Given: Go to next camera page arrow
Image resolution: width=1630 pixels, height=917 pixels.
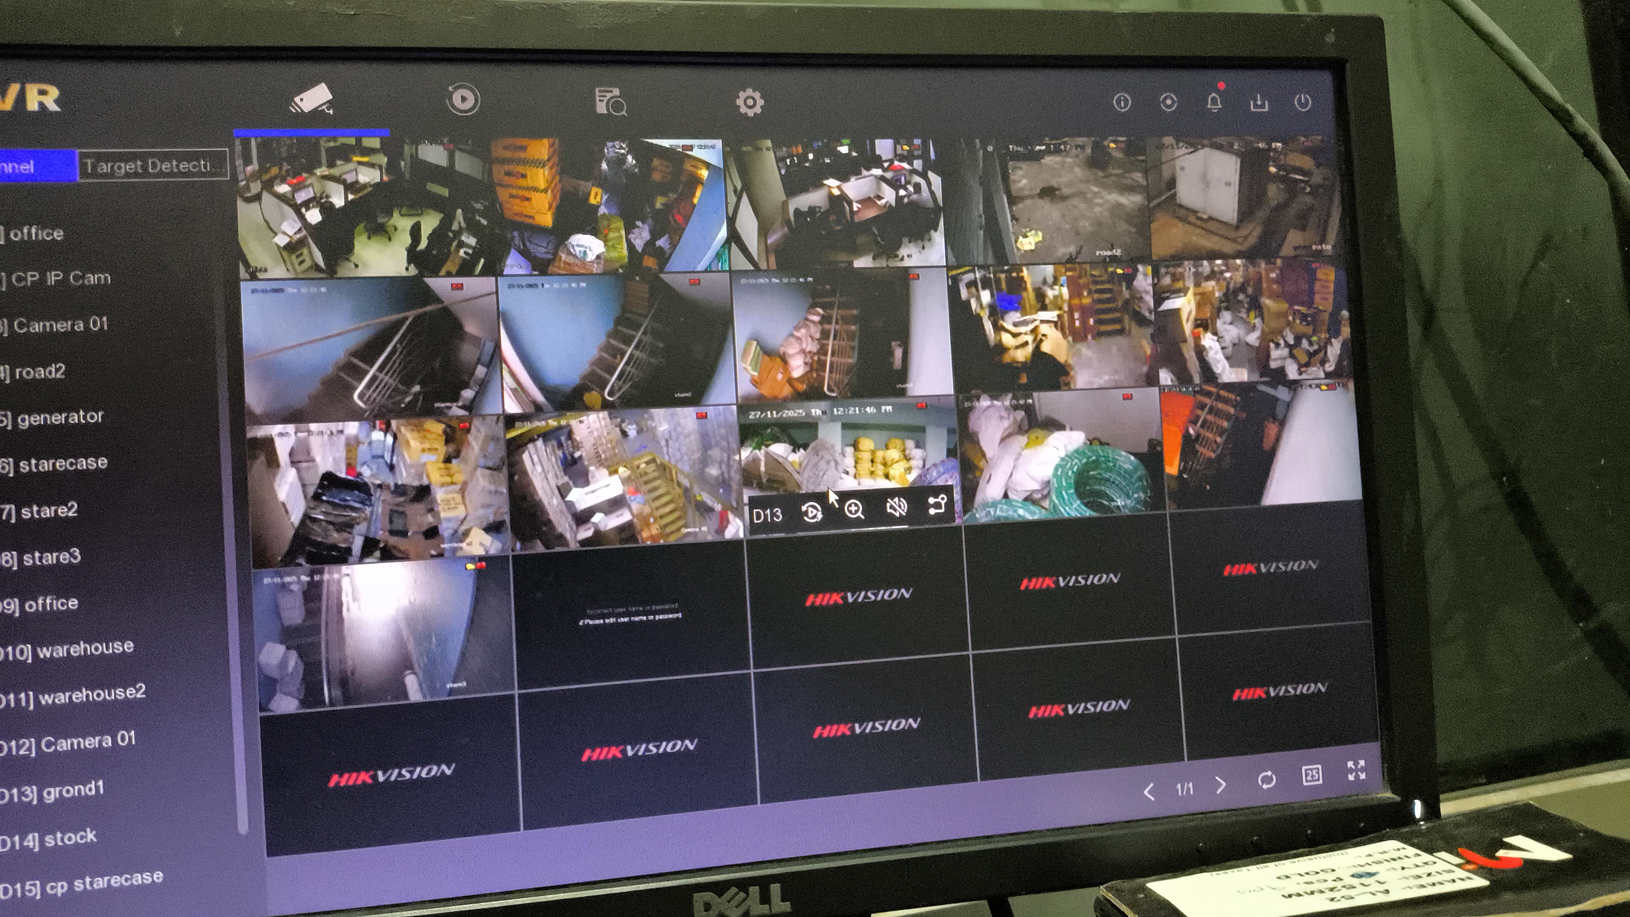Looking at the screenshot, I should [1221, 785].
